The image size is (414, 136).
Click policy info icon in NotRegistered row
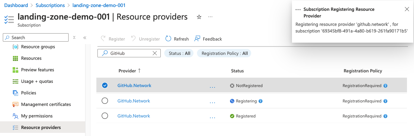click(385, 86)
